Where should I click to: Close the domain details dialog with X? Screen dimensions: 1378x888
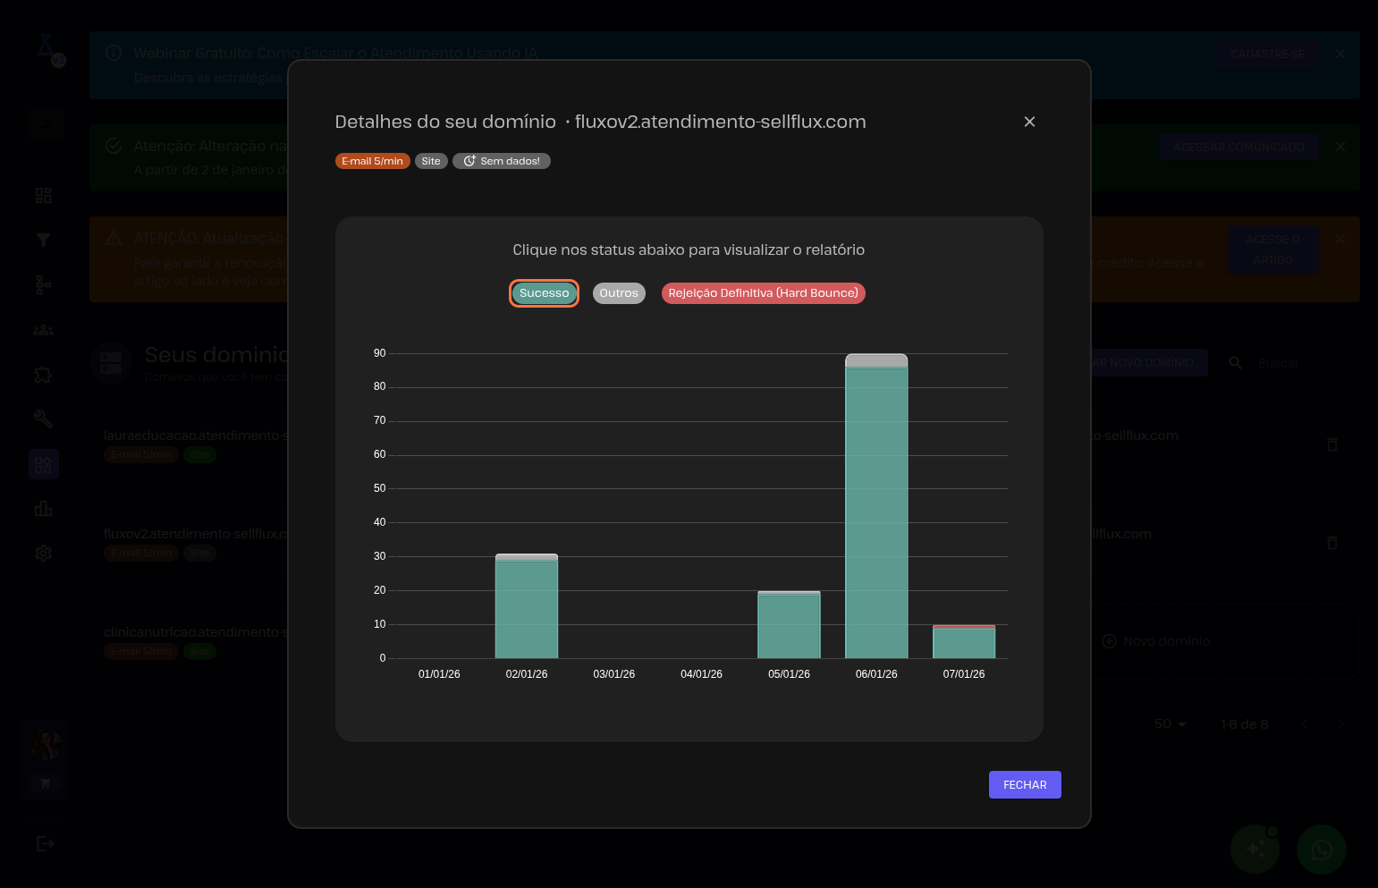(x=1029, y=122)
